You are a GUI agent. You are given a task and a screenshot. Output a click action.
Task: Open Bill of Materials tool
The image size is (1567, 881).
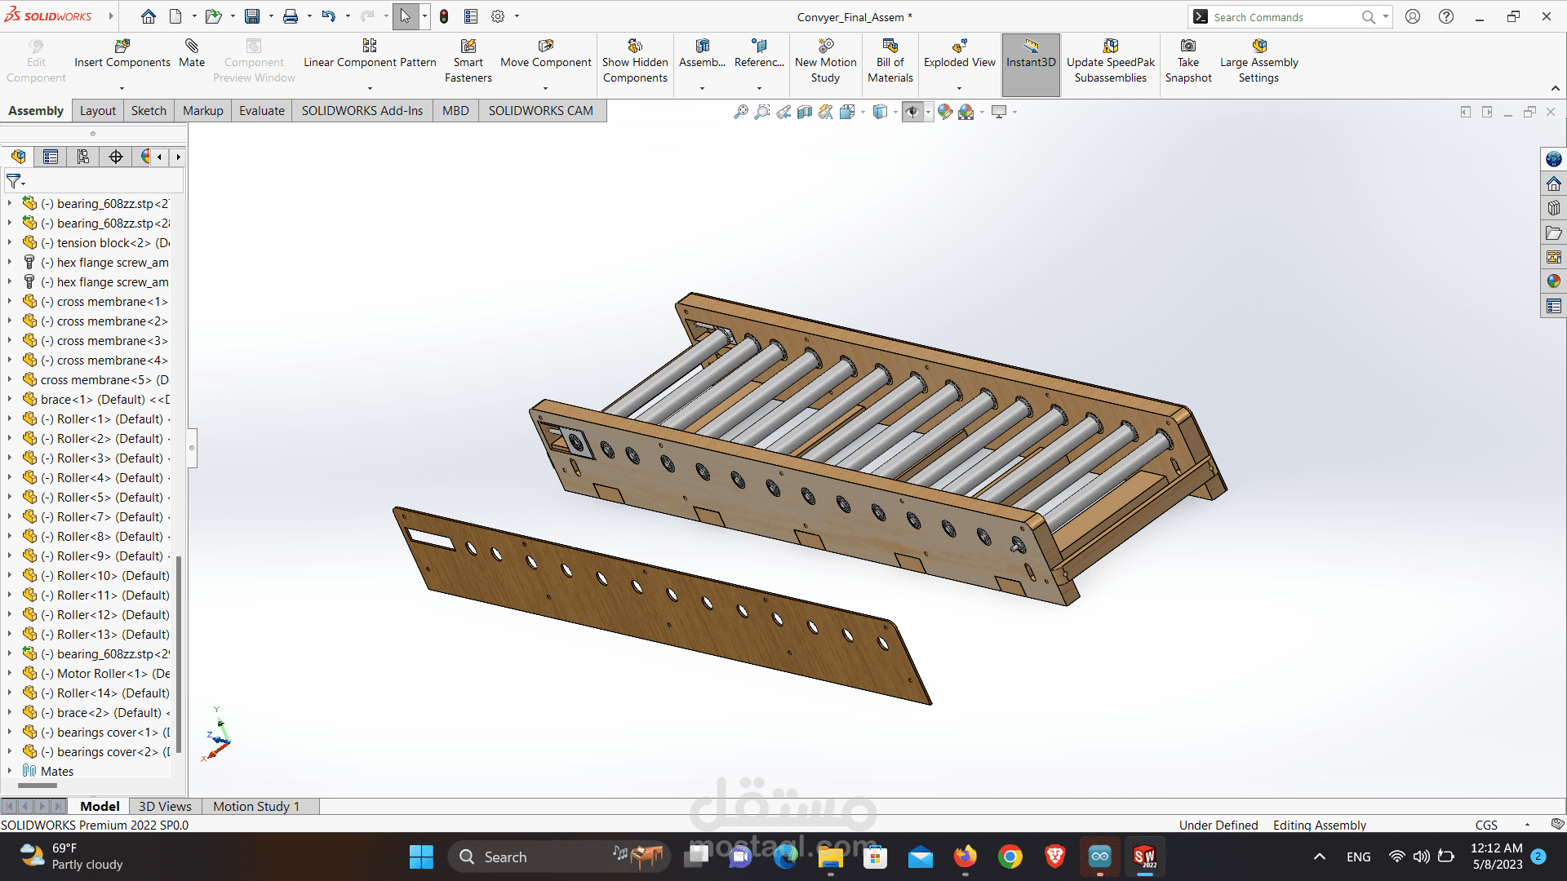(890, 61)
